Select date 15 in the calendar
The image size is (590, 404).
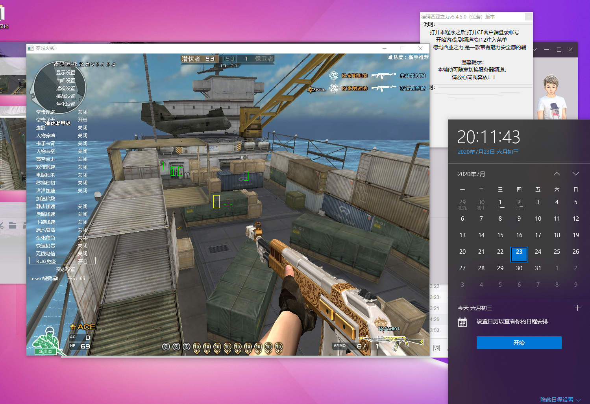[500, 235]
